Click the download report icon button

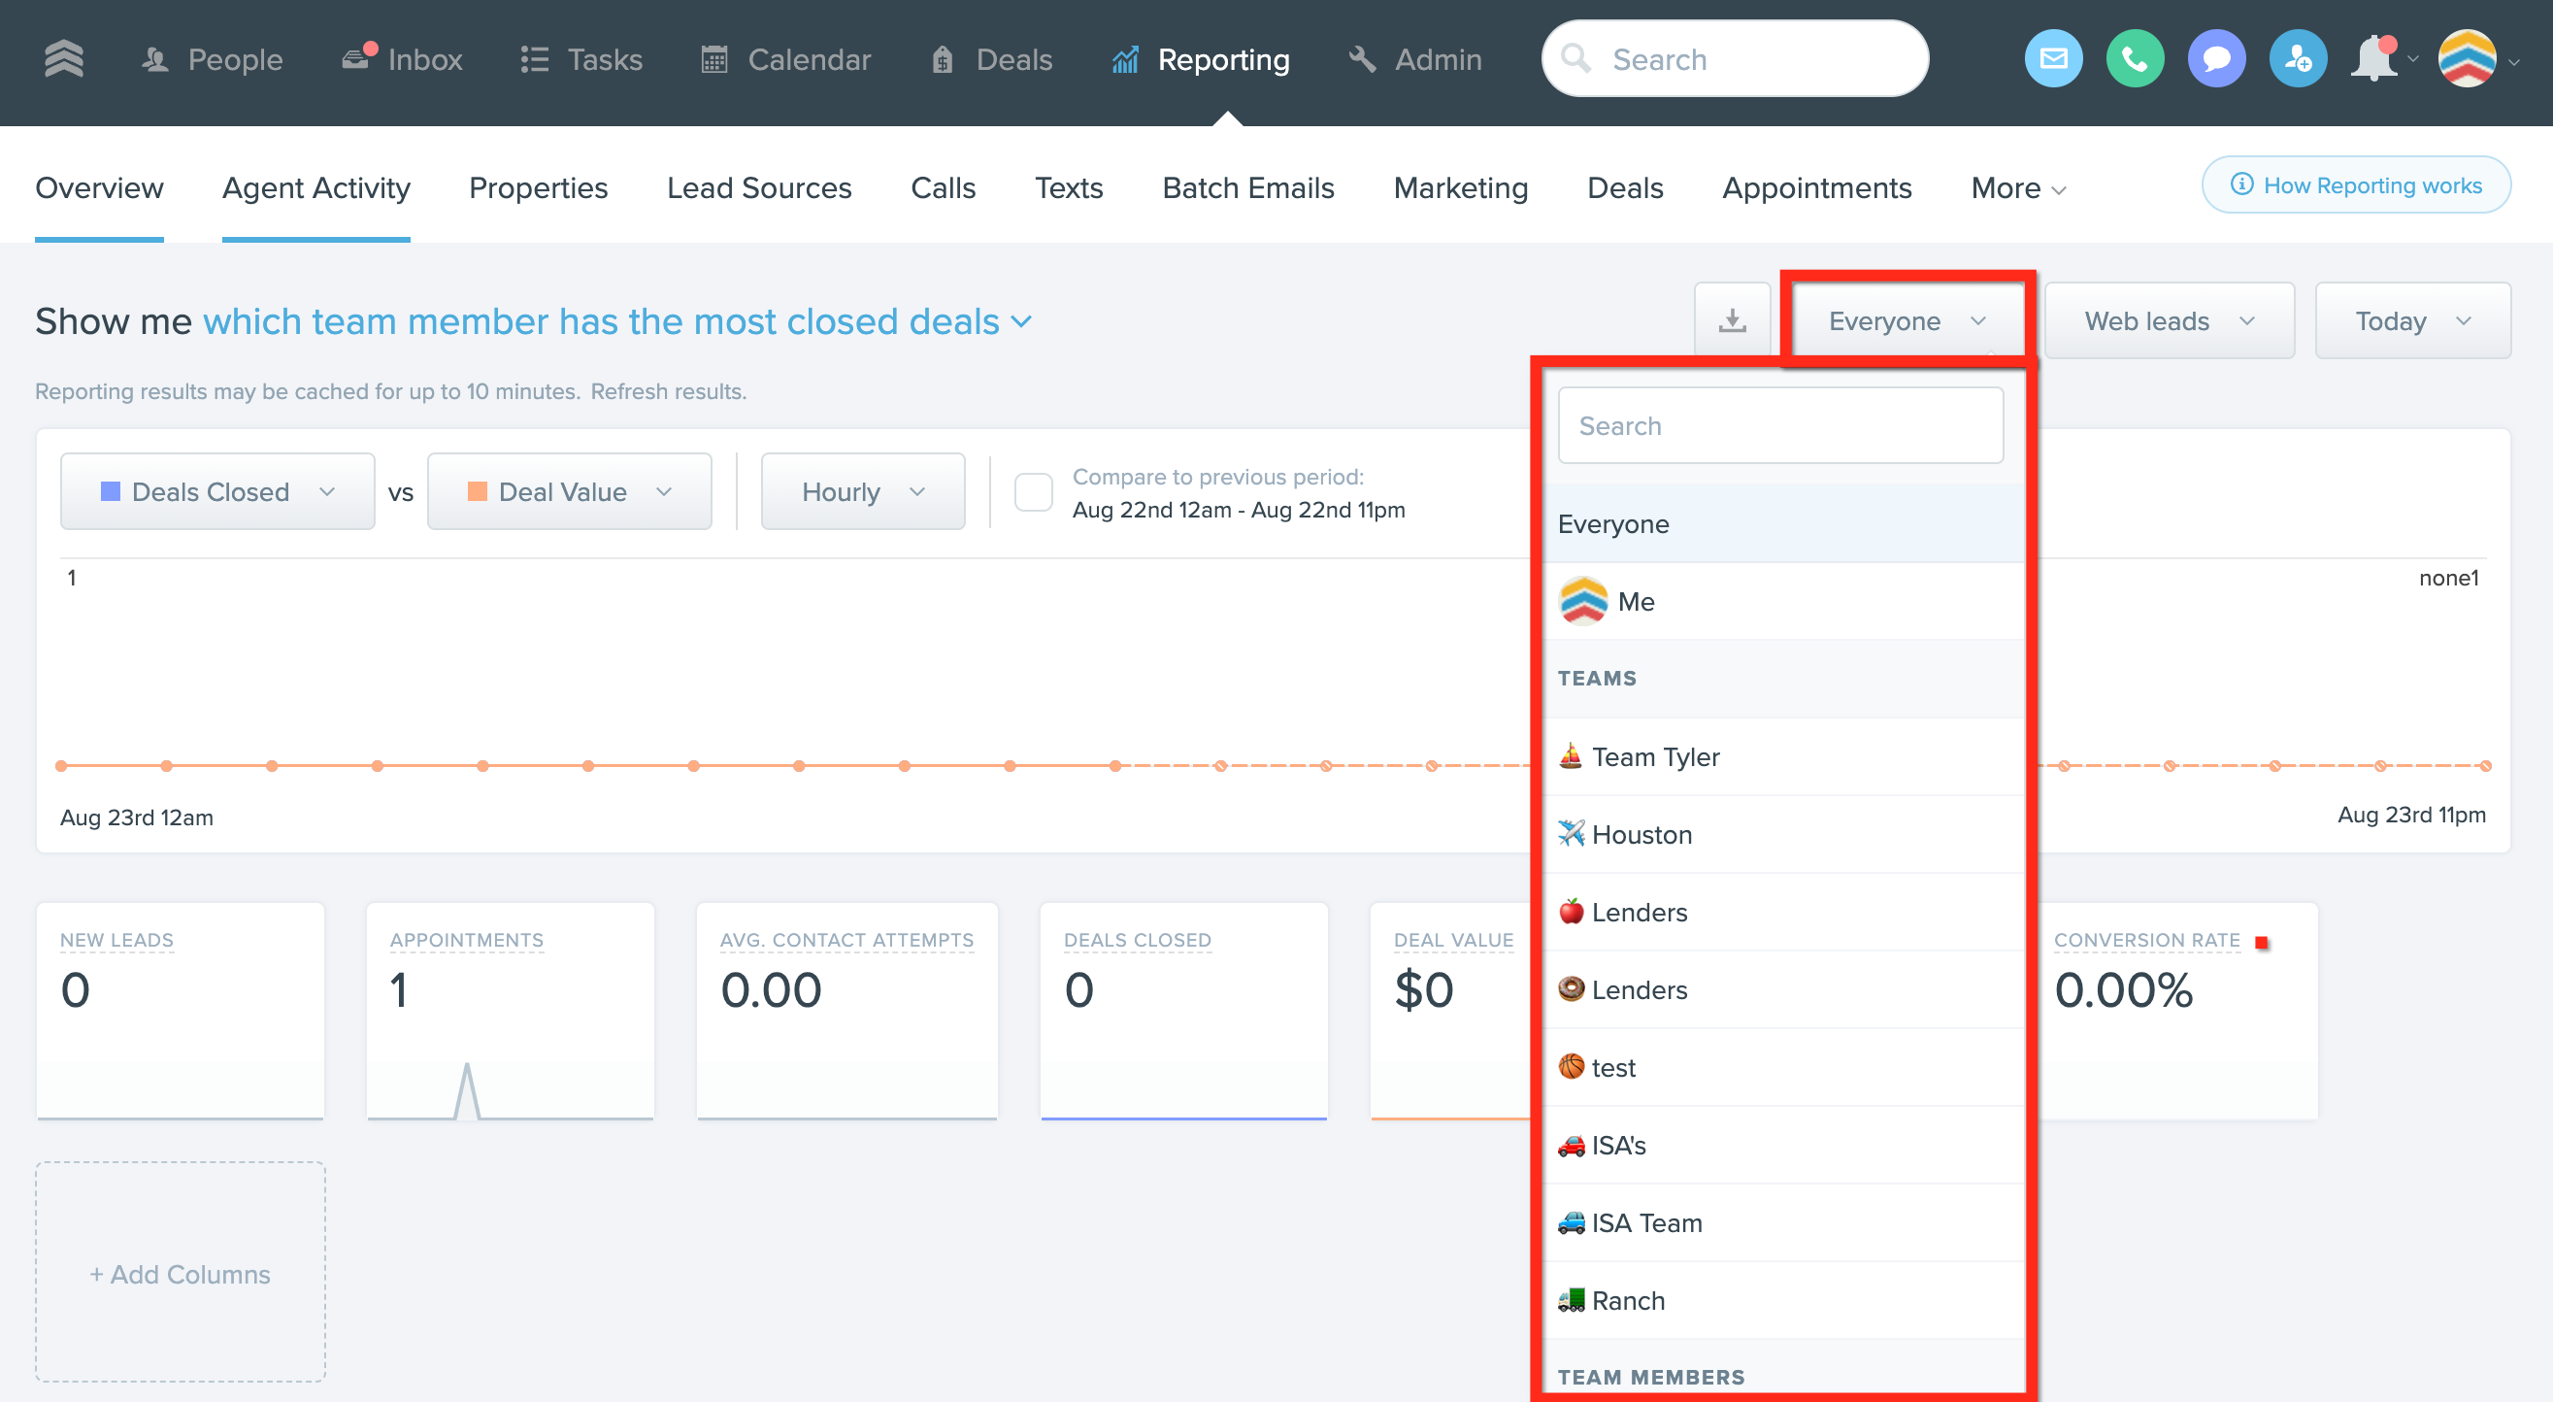[1732, 320]
